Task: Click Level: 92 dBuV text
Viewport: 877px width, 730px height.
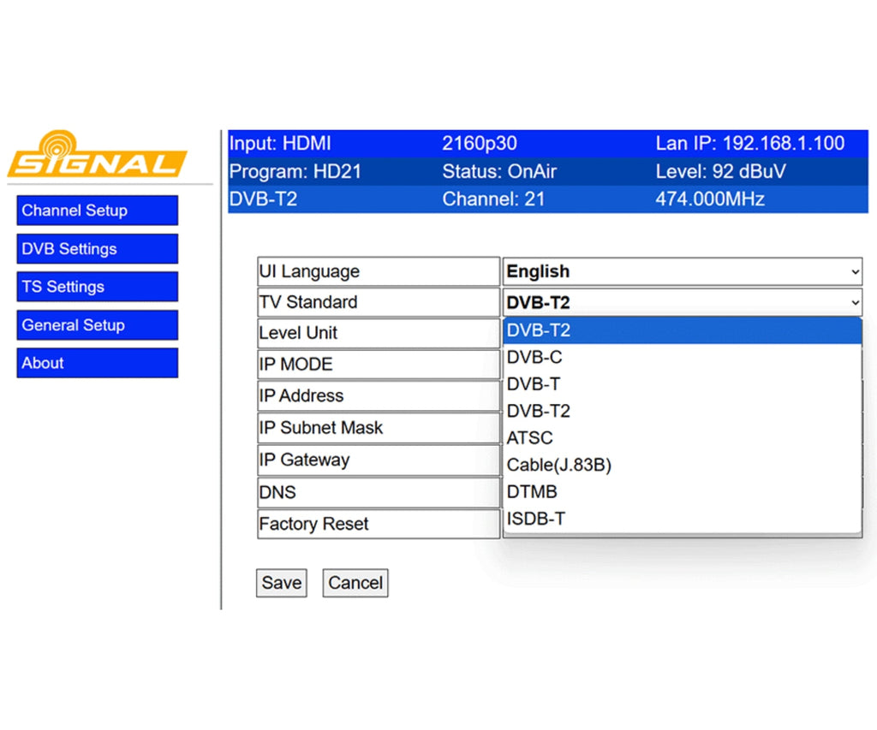Action: [721, 172]
